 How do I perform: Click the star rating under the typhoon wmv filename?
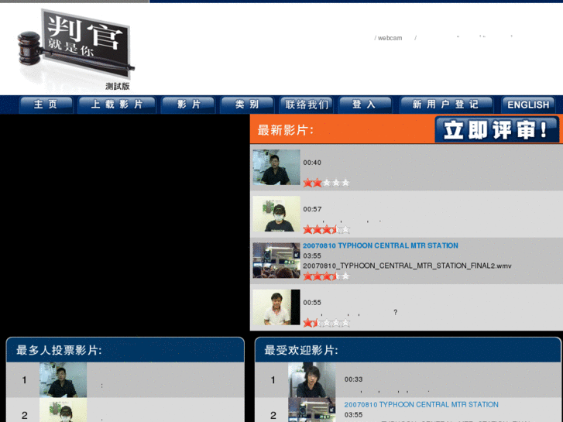[326, 276]
